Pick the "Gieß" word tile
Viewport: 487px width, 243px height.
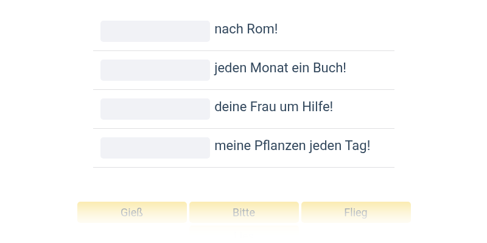click(x=131, y=213)
